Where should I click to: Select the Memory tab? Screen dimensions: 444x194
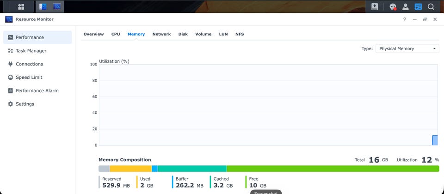[x=136, y=34]
